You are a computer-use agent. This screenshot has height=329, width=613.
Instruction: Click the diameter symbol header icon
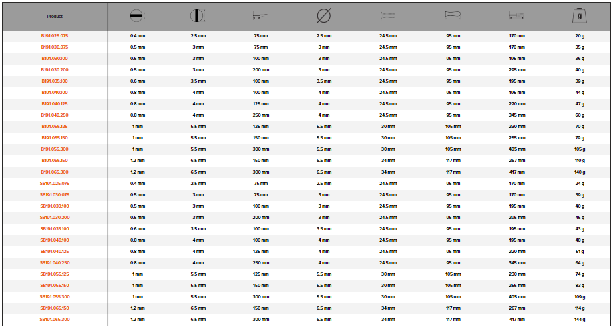(x=323, y=16)
